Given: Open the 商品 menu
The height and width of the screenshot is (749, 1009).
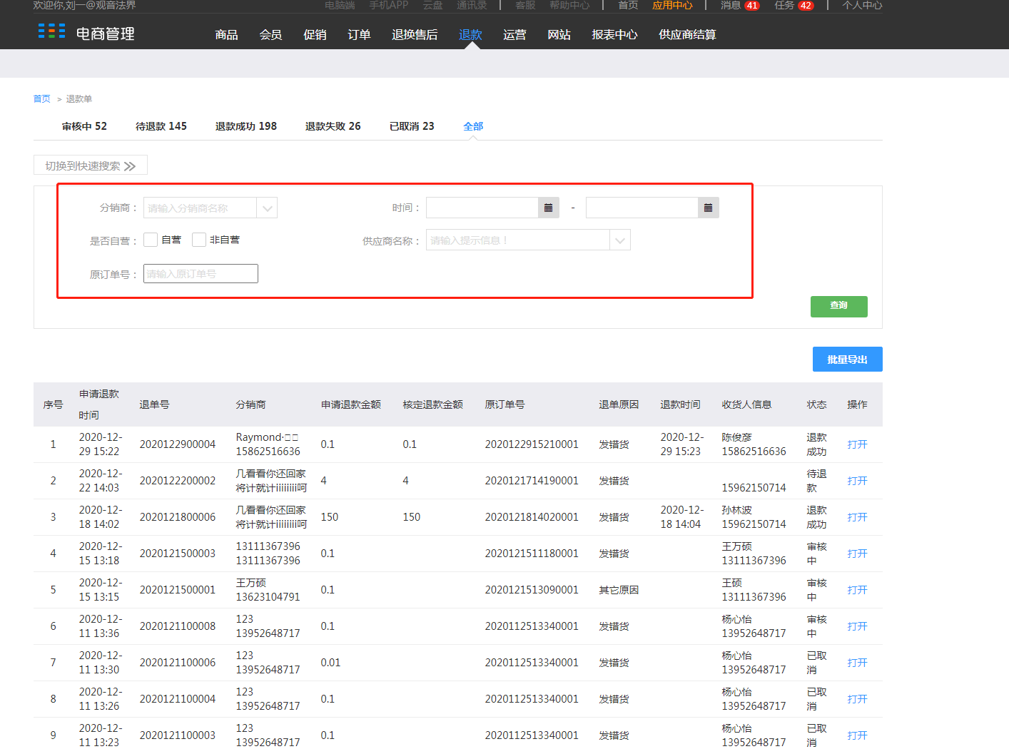Looking at the screenshot, I should point(226,34).
